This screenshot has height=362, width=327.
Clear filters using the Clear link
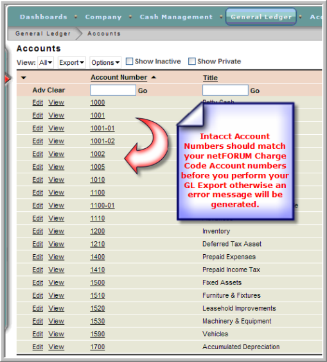[x=56, y=90]
